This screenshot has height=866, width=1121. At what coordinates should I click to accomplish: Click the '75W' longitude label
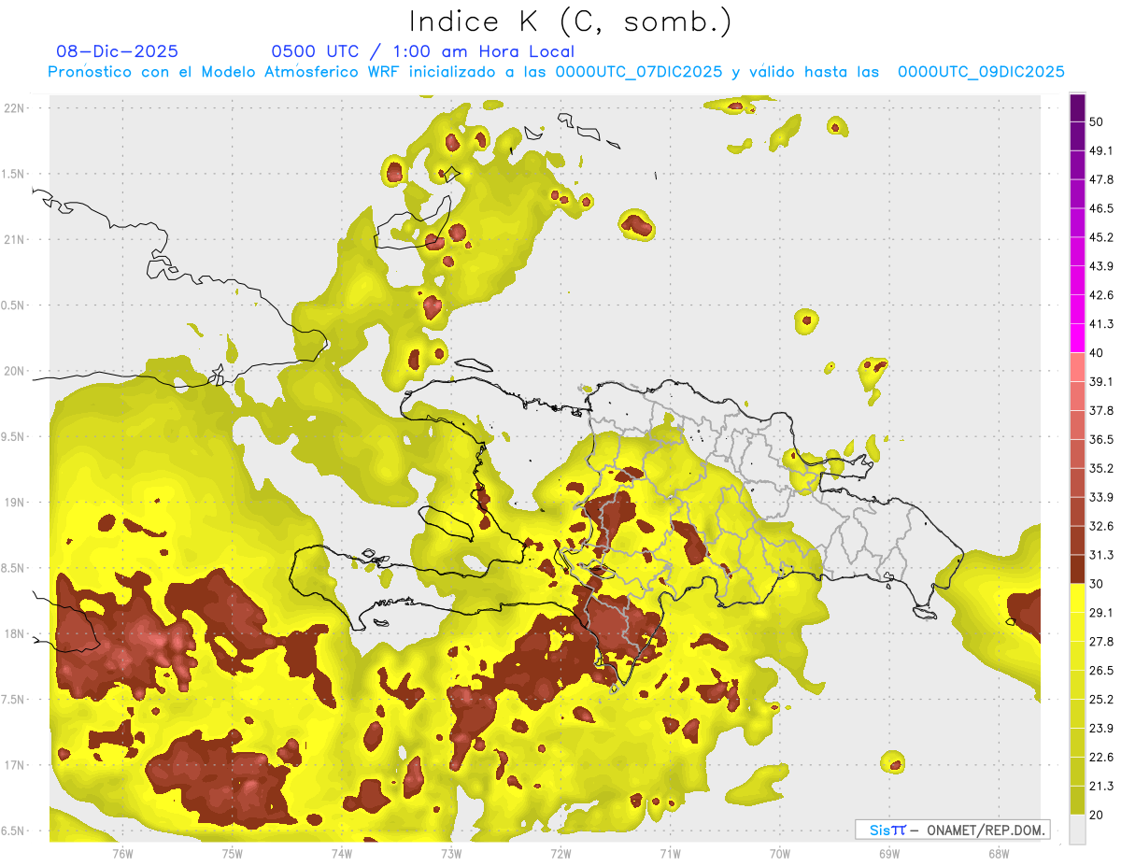tap(233, 853)
